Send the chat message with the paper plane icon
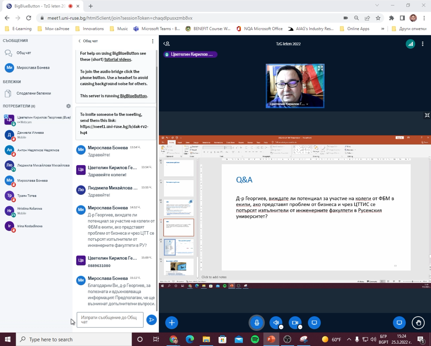Screen dimensions: 431x346 pyautogui.click(x=151, y=320)
